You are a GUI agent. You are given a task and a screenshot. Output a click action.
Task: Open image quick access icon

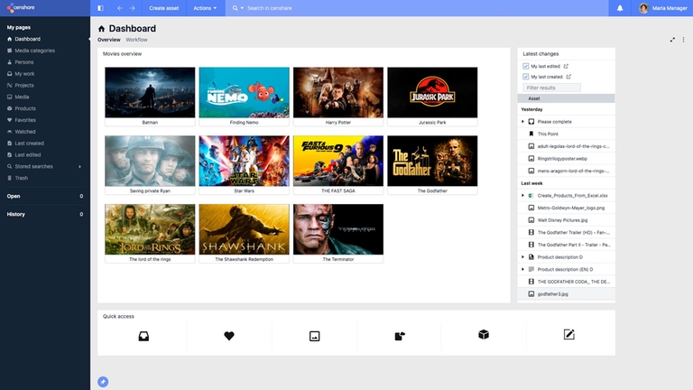tap(314, 336)
